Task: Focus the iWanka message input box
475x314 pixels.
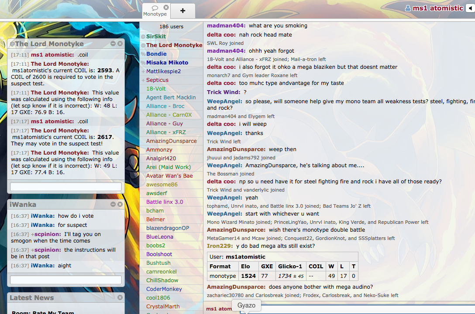Action: 66,280
